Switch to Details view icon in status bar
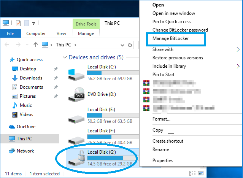The height and width of the screenshot is (178, 243). click(x=192, y=173)
